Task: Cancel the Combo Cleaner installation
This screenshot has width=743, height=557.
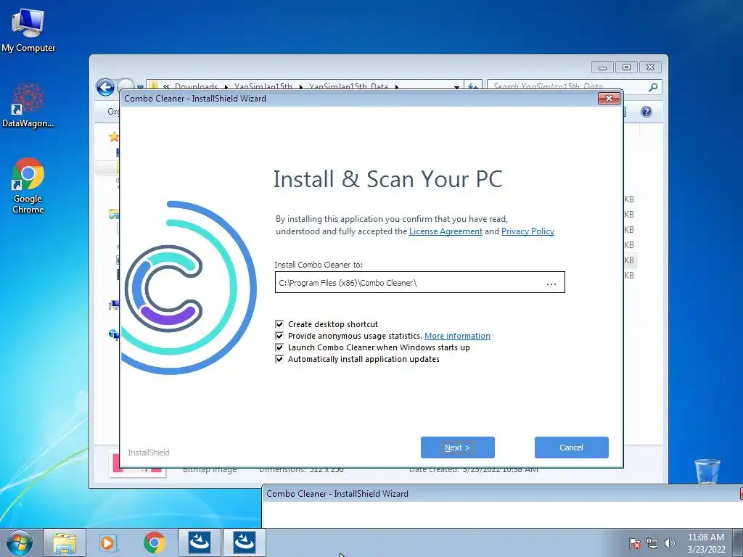Action: [571, 447]
